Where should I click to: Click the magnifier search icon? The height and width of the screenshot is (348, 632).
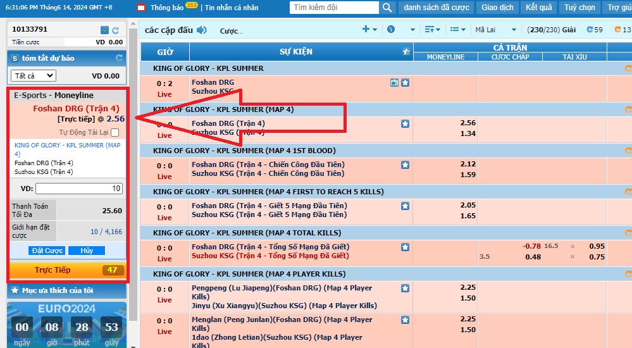pos(387,8)
